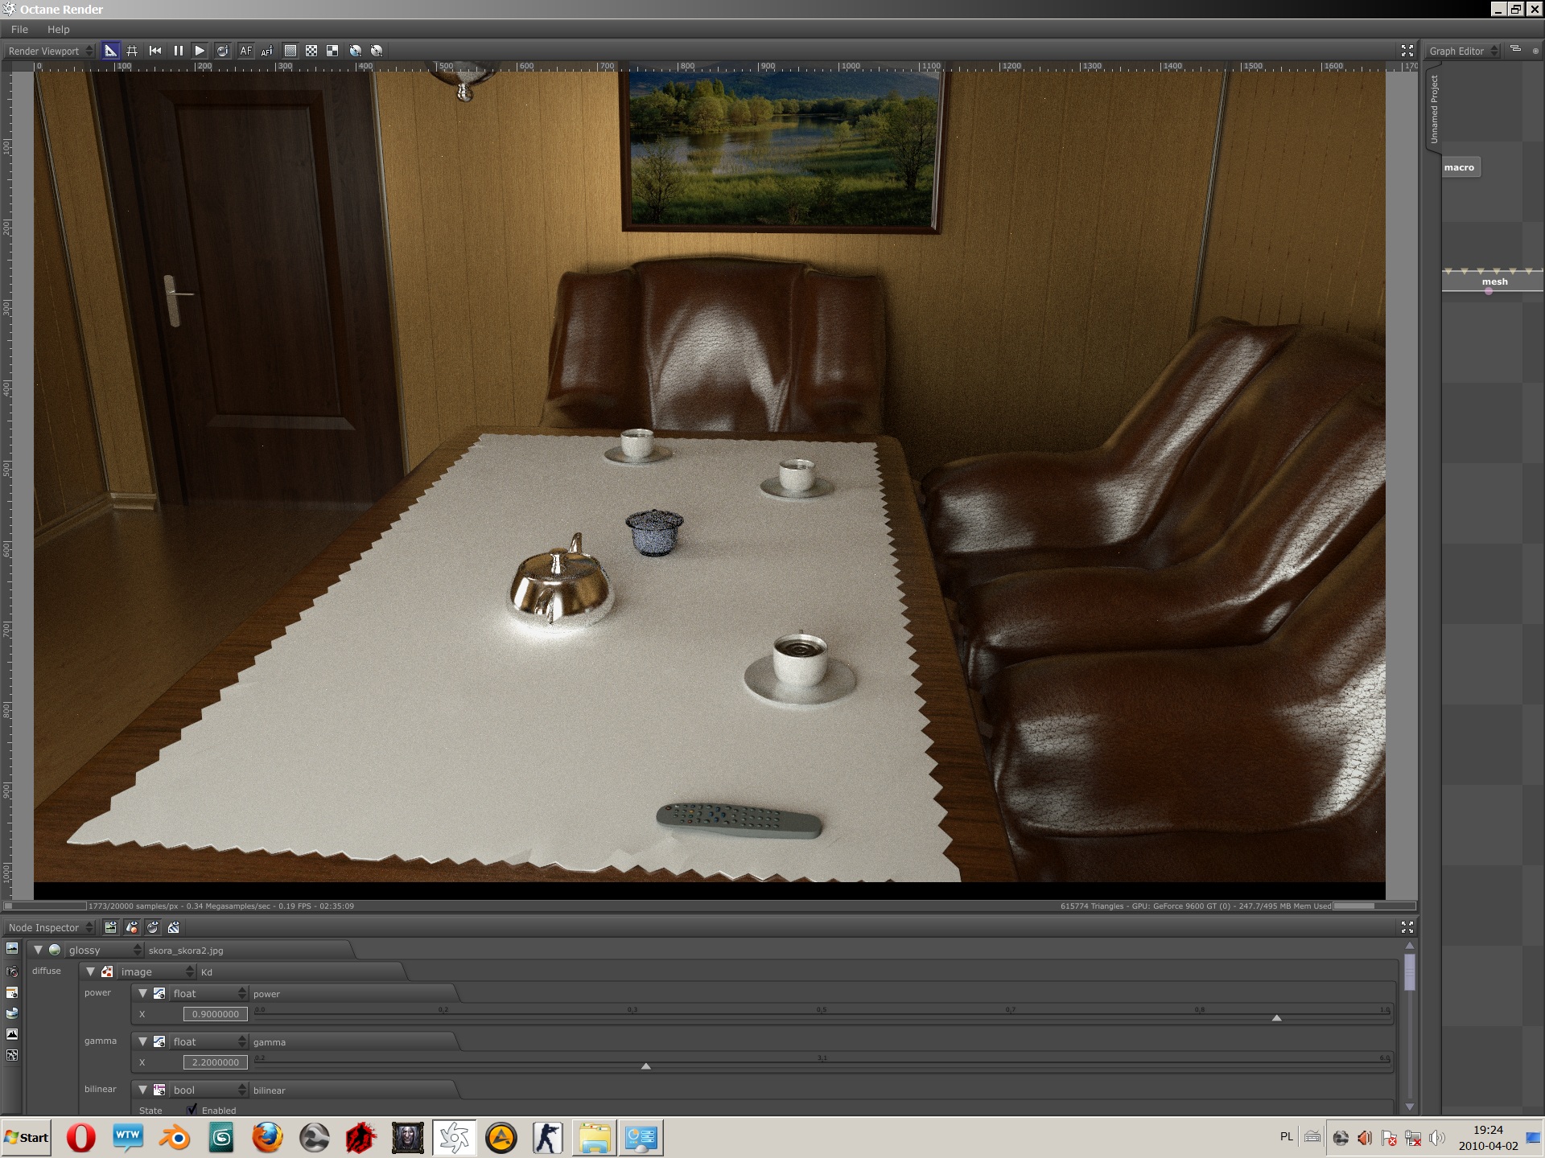Open the glossy material type dropdown
Image resolution: width=1545 pixels, height=1158 pixels.
coord(103,950)
